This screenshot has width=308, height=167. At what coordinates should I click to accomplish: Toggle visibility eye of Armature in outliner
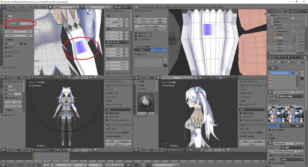[297, 25]
